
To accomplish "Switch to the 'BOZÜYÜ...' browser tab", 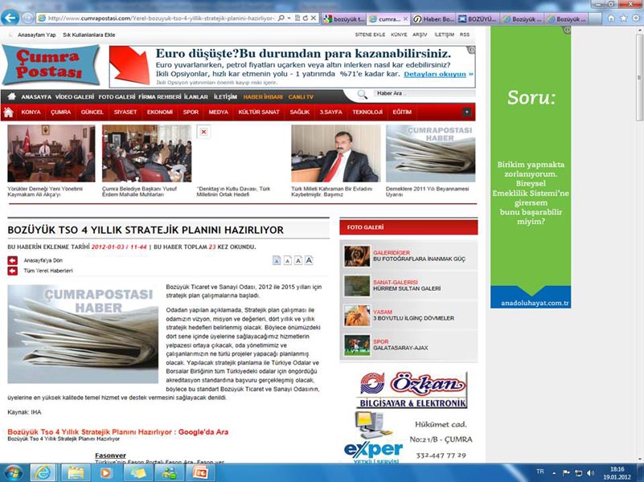I will (x=478, y=18).
